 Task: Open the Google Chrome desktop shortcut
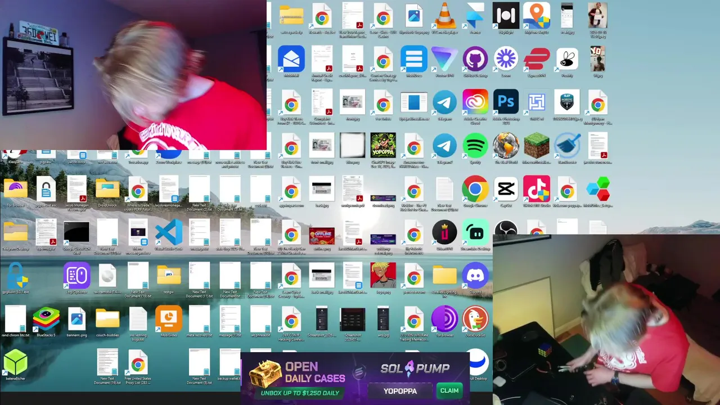tap(475, 189)
